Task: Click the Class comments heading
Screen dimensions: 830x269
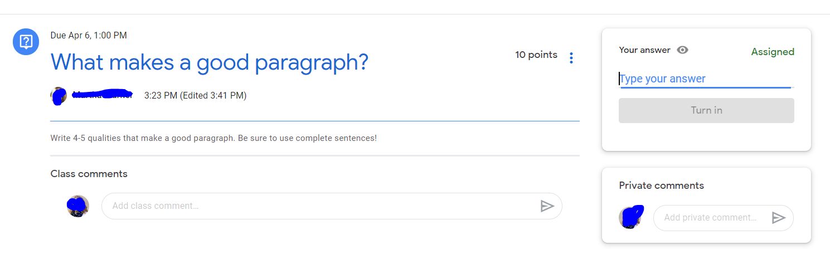Action: [x=89, y=174]
